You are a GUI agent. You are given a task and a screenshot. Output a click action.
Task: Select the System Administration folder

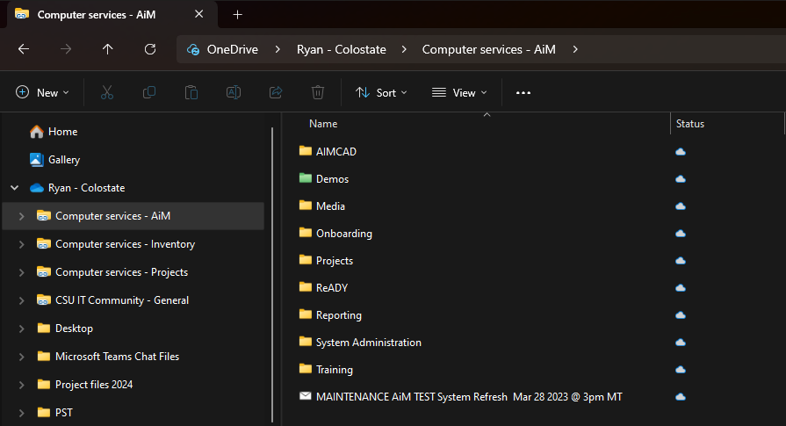369,343
